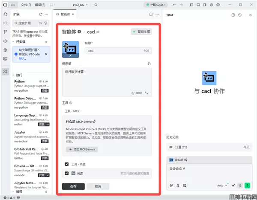Save the agent with 保存

(x=73, y=186)
